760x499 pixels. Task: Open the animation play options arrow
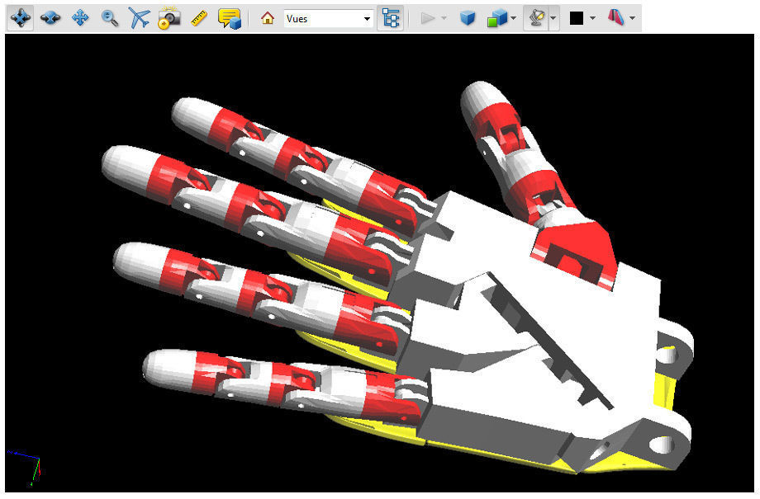click(444, 18)
